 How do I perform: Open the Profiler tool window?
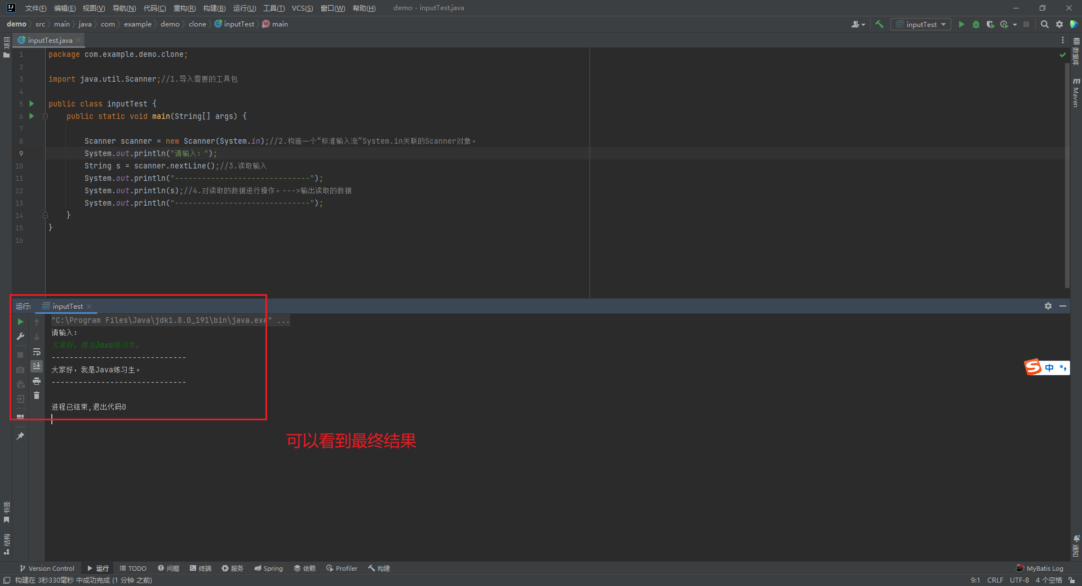click(342, 568)
